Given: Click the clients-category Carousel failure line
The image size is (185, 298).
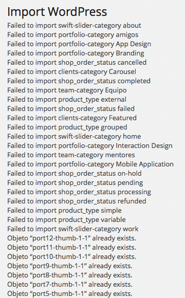Looking at the screenshot, I should [x=71, y=72].
